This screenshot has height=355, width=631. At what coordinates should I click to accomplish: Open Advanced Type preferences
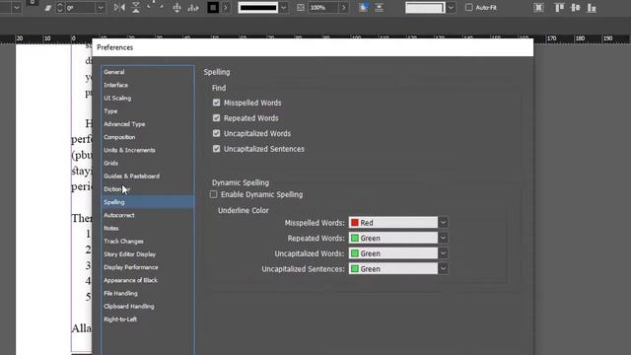point(148,124)
